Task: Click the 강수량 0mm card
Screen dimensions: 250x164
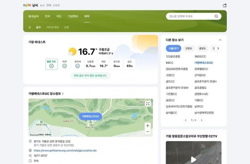Action: (x=117, y=64)
